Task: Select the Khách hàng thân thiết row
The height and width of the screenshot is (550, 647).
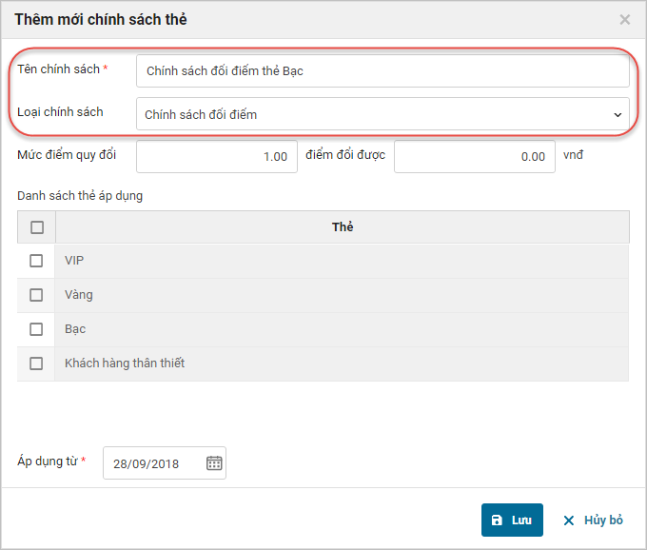Action: coord(323,363)
